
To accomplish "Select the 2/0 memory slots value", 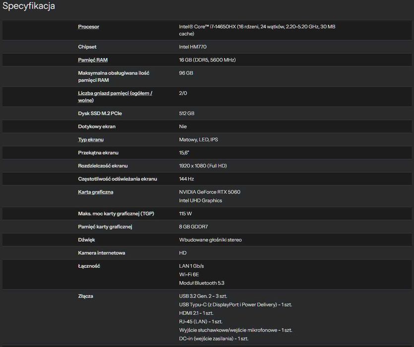I will coord(183,93).
